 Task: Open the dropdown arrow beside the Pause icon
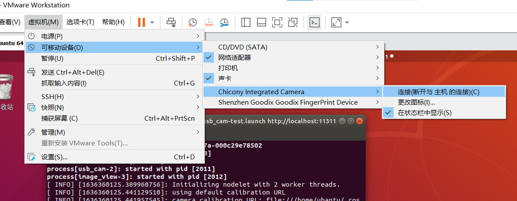(x=152, y=23)
